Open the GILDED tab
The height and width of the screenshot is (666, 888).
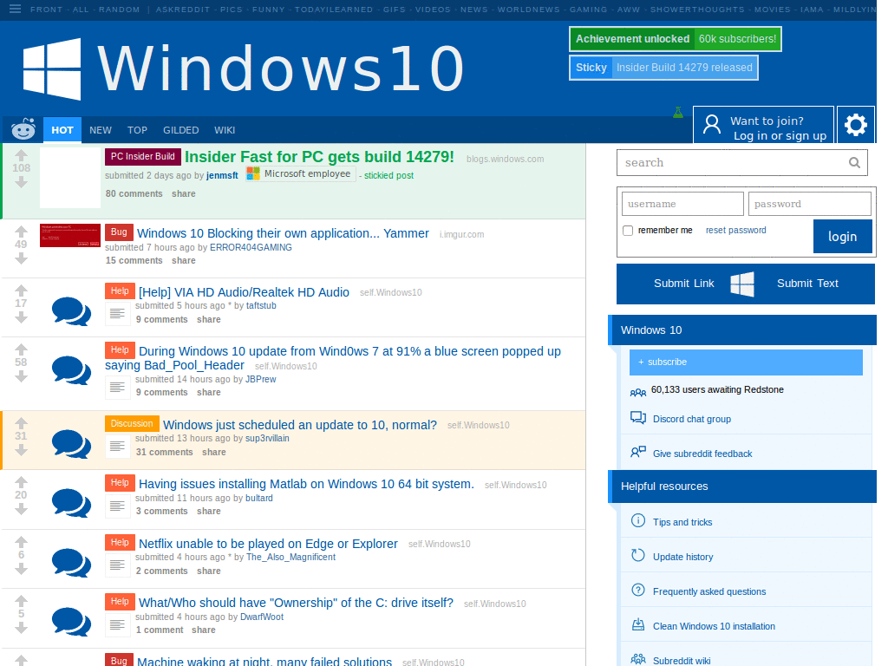180,130
